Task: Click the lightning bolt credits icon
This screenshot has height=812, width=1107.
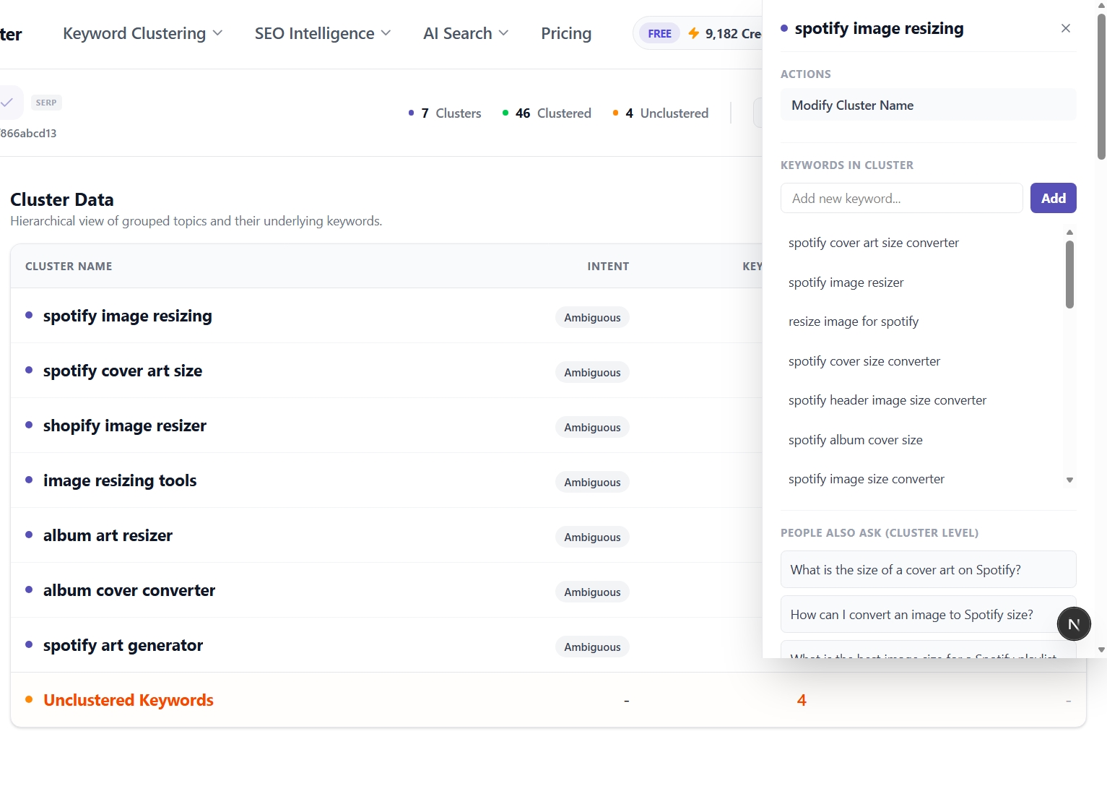Action: [693, 33]
